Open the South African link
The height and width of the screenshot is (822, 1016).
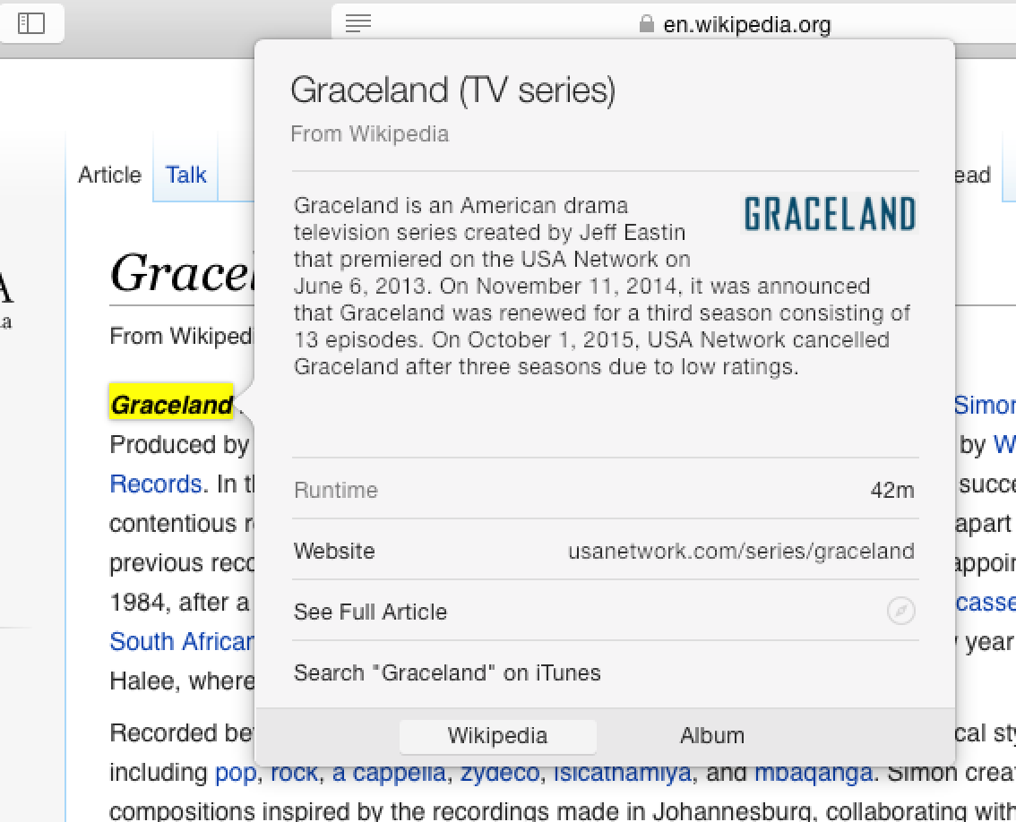coord(182,641)
